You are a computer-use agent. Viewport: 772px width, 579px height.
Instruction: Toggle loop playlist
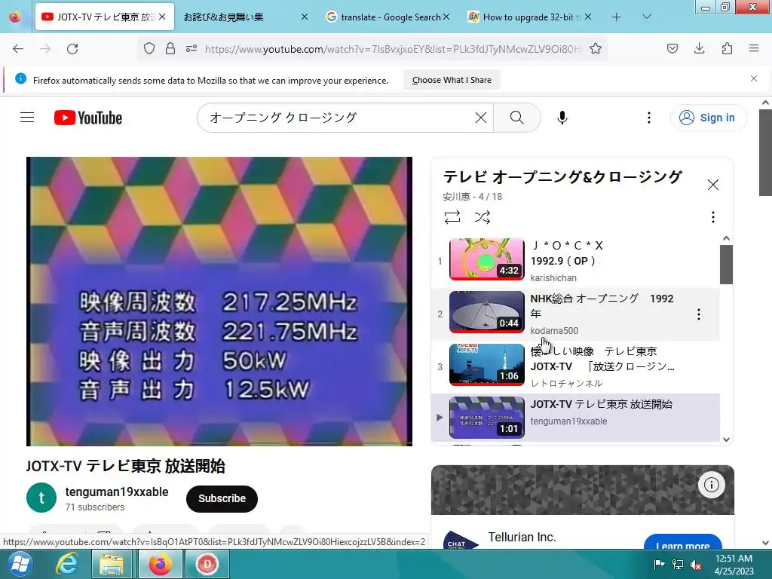point(452,217)
